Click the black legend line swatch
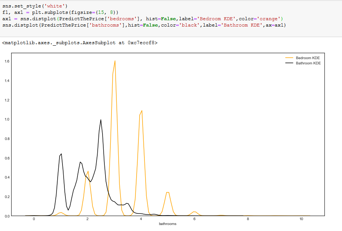Viewport: 342px width, 231px height. pos(289,63)
